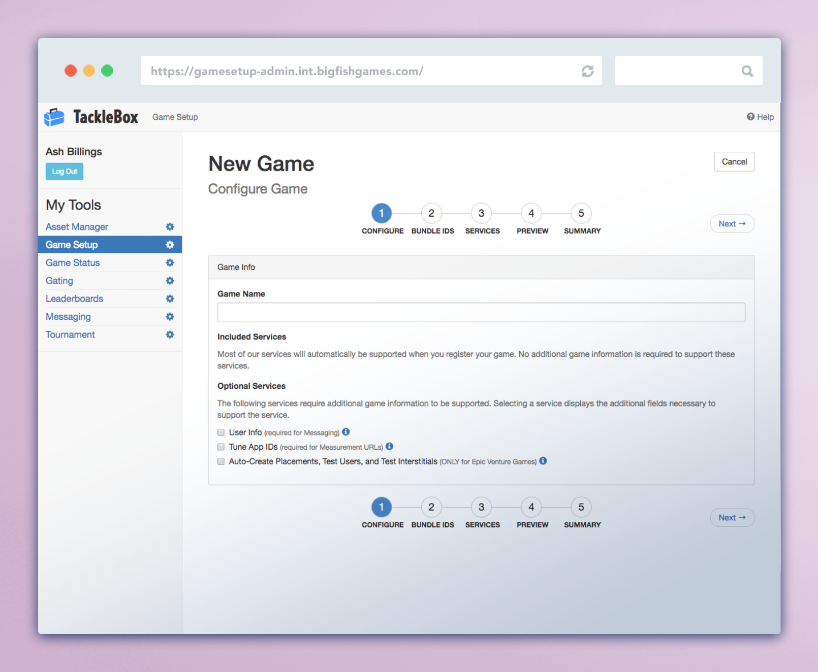Click the Game Setup breadcrumb in header

tap(175, 117)
